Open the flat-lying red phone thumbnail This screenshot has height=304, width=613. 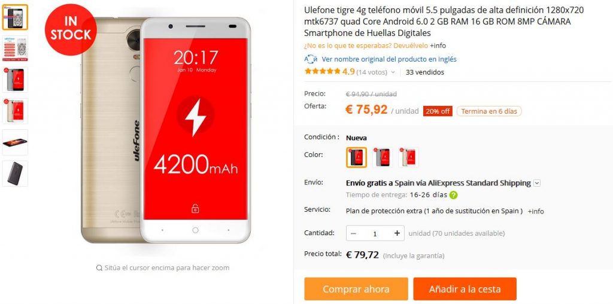[15, 142]
